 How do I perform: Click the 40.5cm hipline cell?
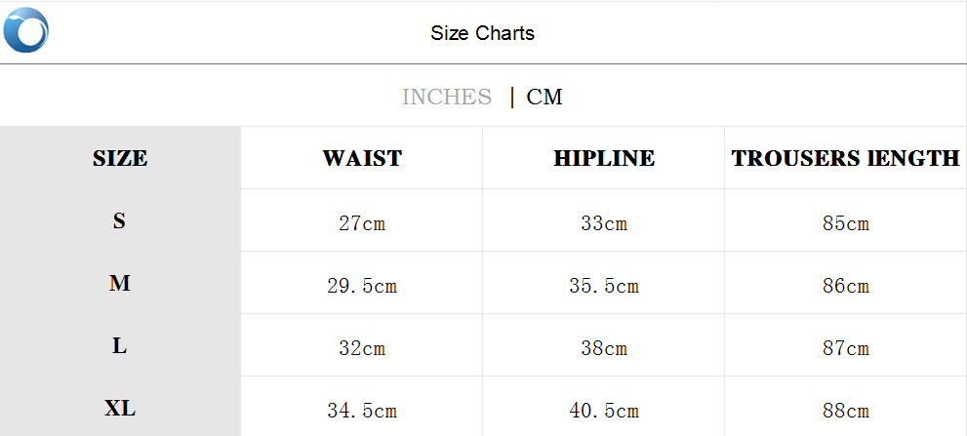pos(604,411)
